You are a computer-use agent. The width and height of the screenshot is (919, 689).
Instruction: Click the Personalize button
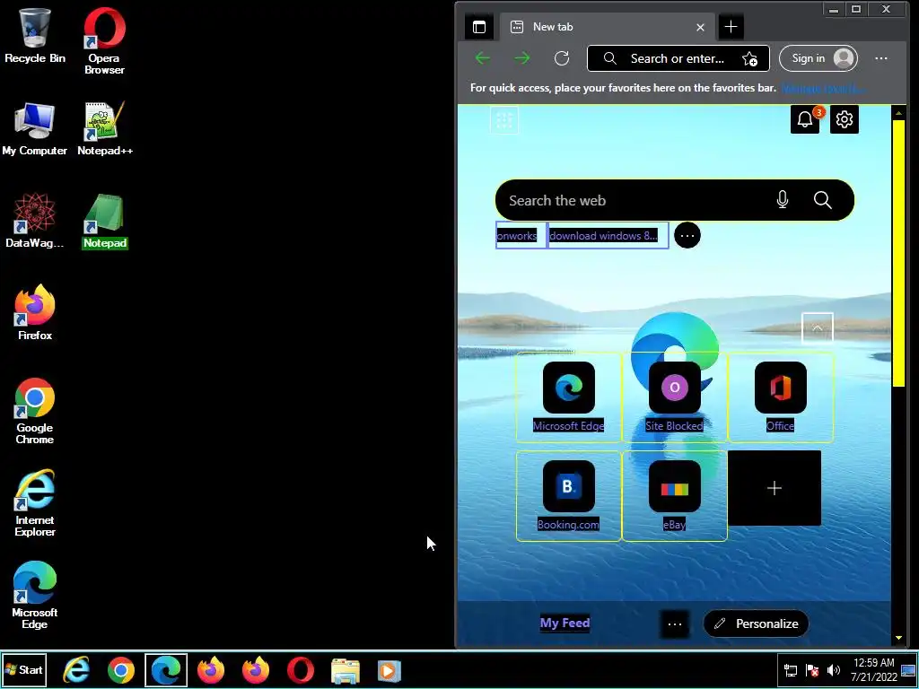756,624
